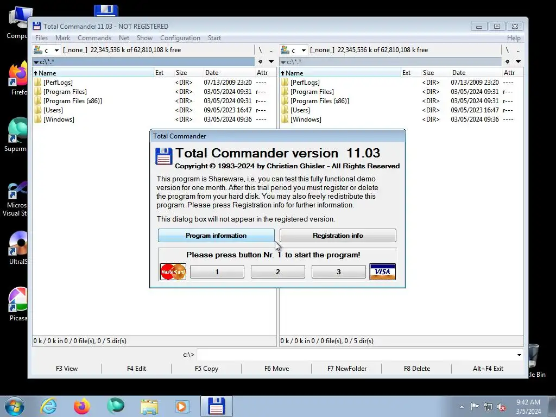Image resolution: width=556 pixels, height=417 pixels.
Task: Select Windows folder icon in left panel
Action: click(x=37, y=119)
